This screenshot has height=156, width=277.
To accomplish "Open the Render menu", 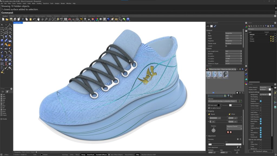I will coord(63,3).
